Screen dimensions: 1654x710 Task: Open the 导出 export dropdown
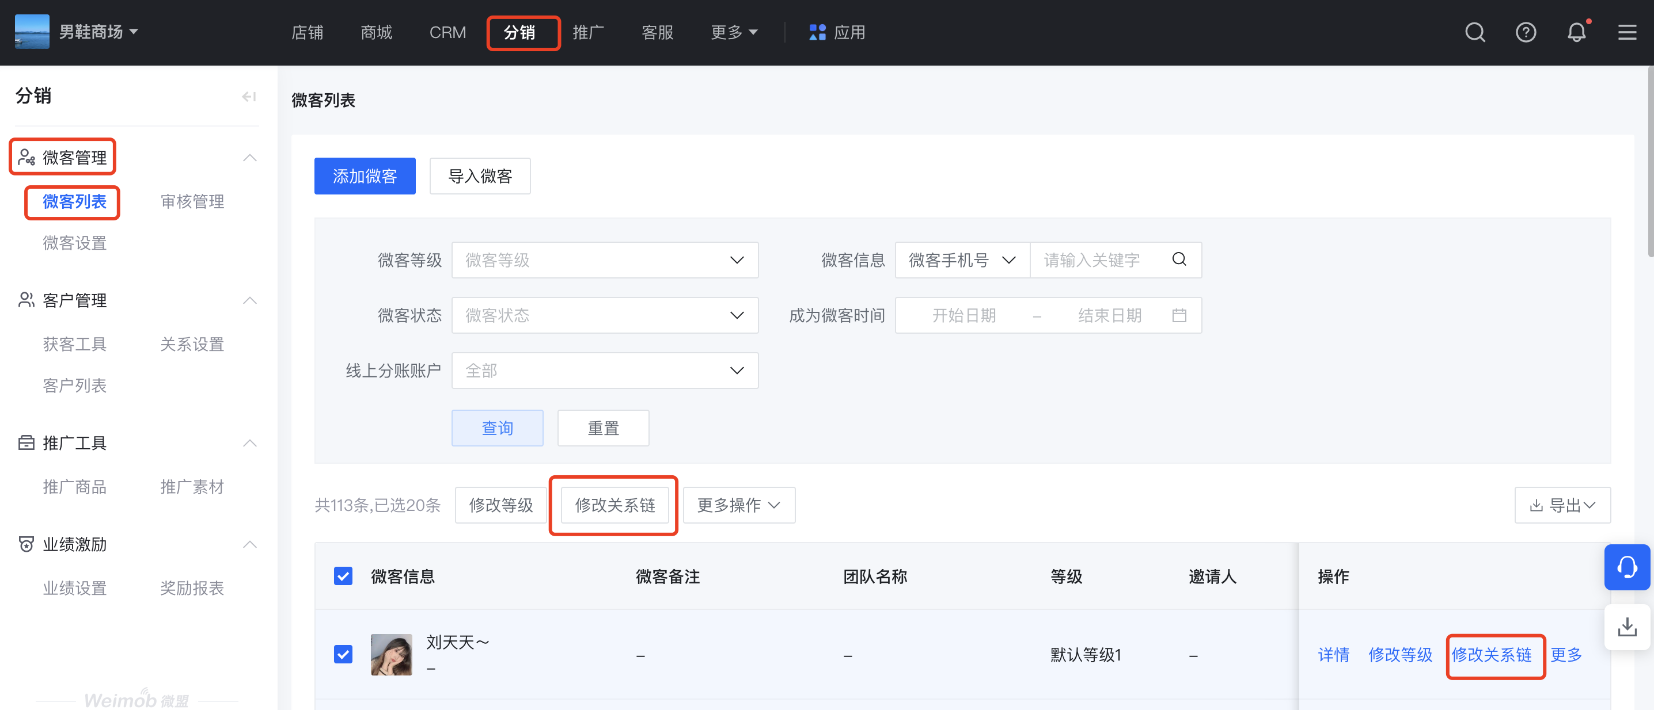[1562, 505]
